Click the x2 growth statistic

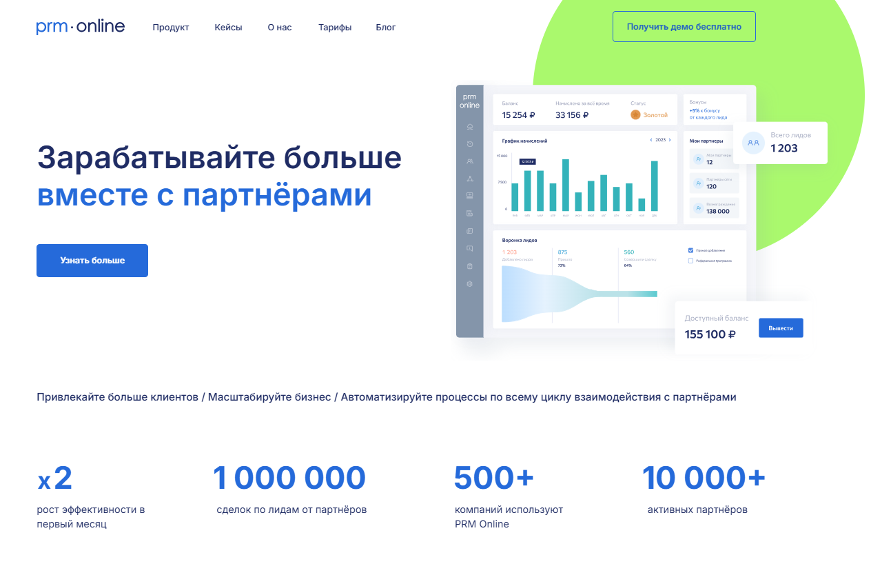(55, 479)
